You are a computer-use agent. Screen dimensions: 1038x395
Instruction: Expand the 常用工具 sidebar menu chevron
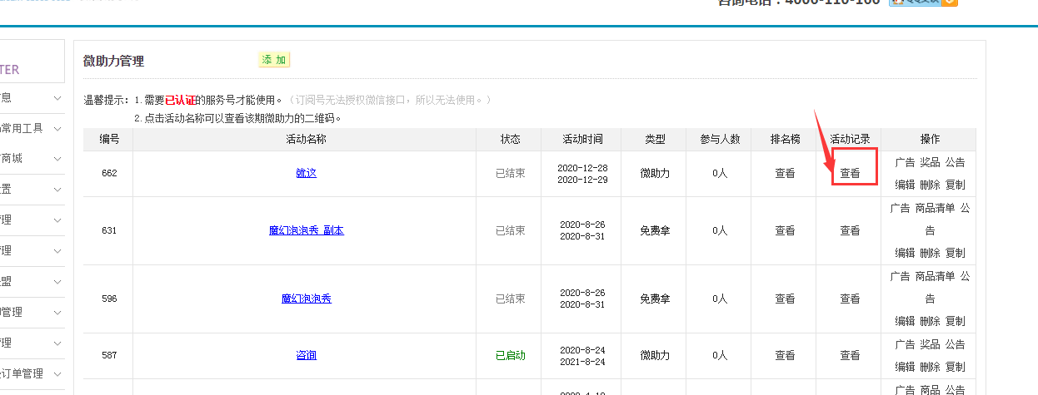click(x=57, y=129)
